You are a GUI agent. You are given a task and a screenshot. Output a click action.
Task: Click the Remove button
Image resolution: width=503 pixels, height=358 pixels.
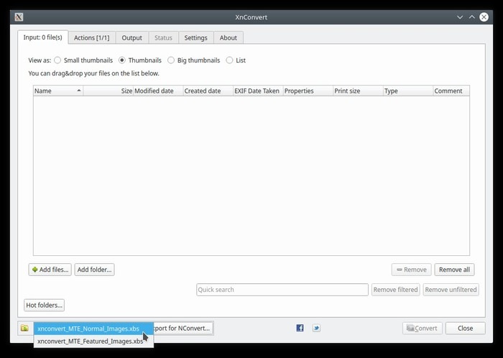point(411,270)
